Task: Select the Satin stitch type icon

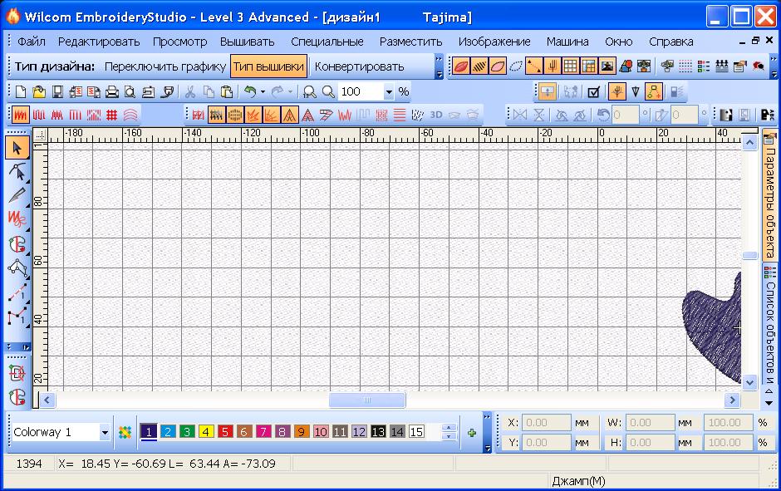Action: tap(21, 115)
